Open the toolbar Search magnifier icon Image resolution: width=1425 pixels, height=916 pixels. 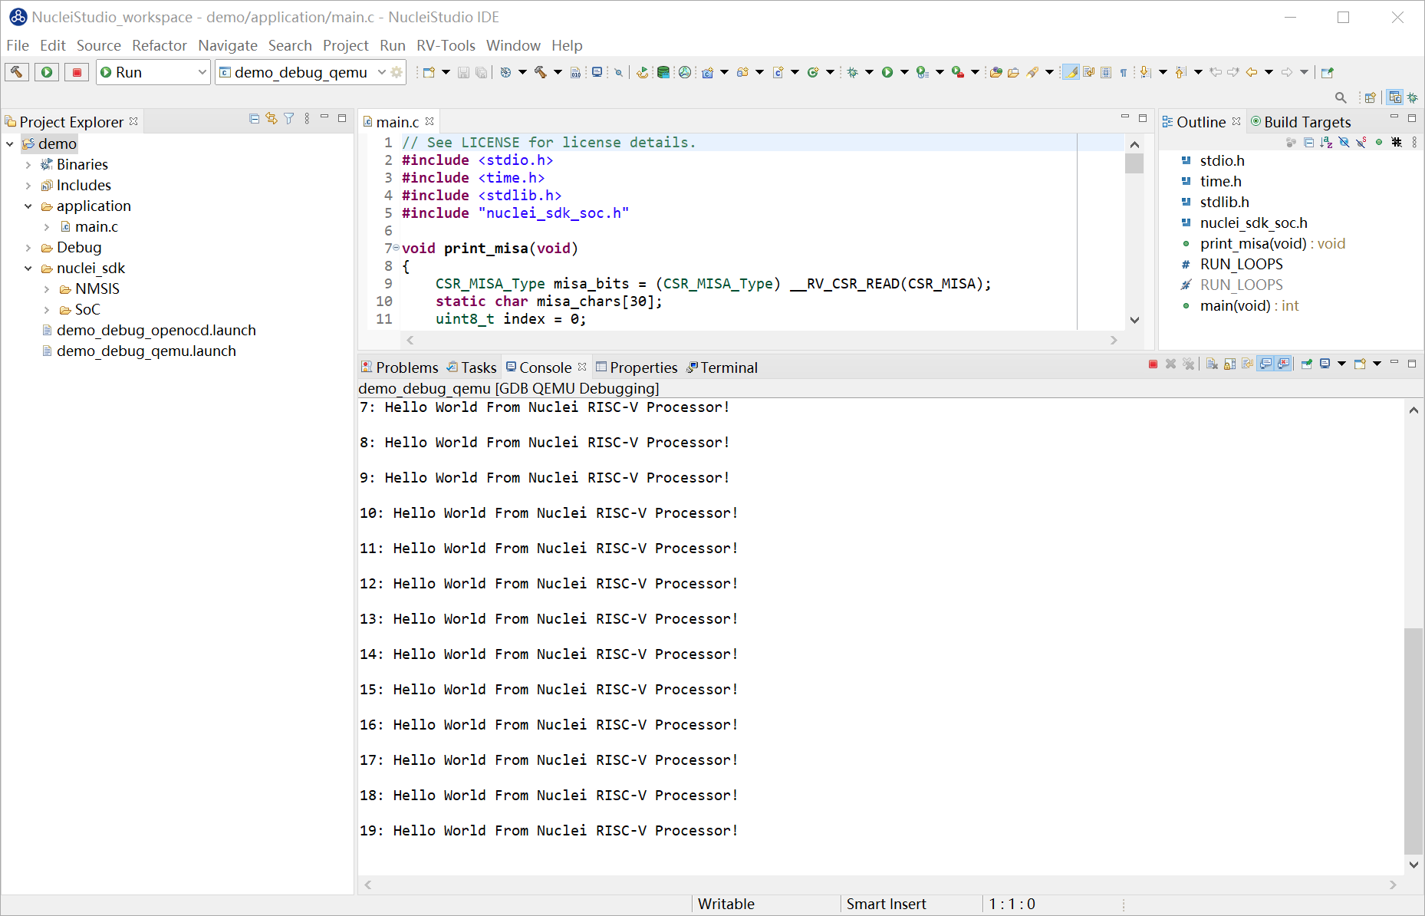coord(1341,97)
